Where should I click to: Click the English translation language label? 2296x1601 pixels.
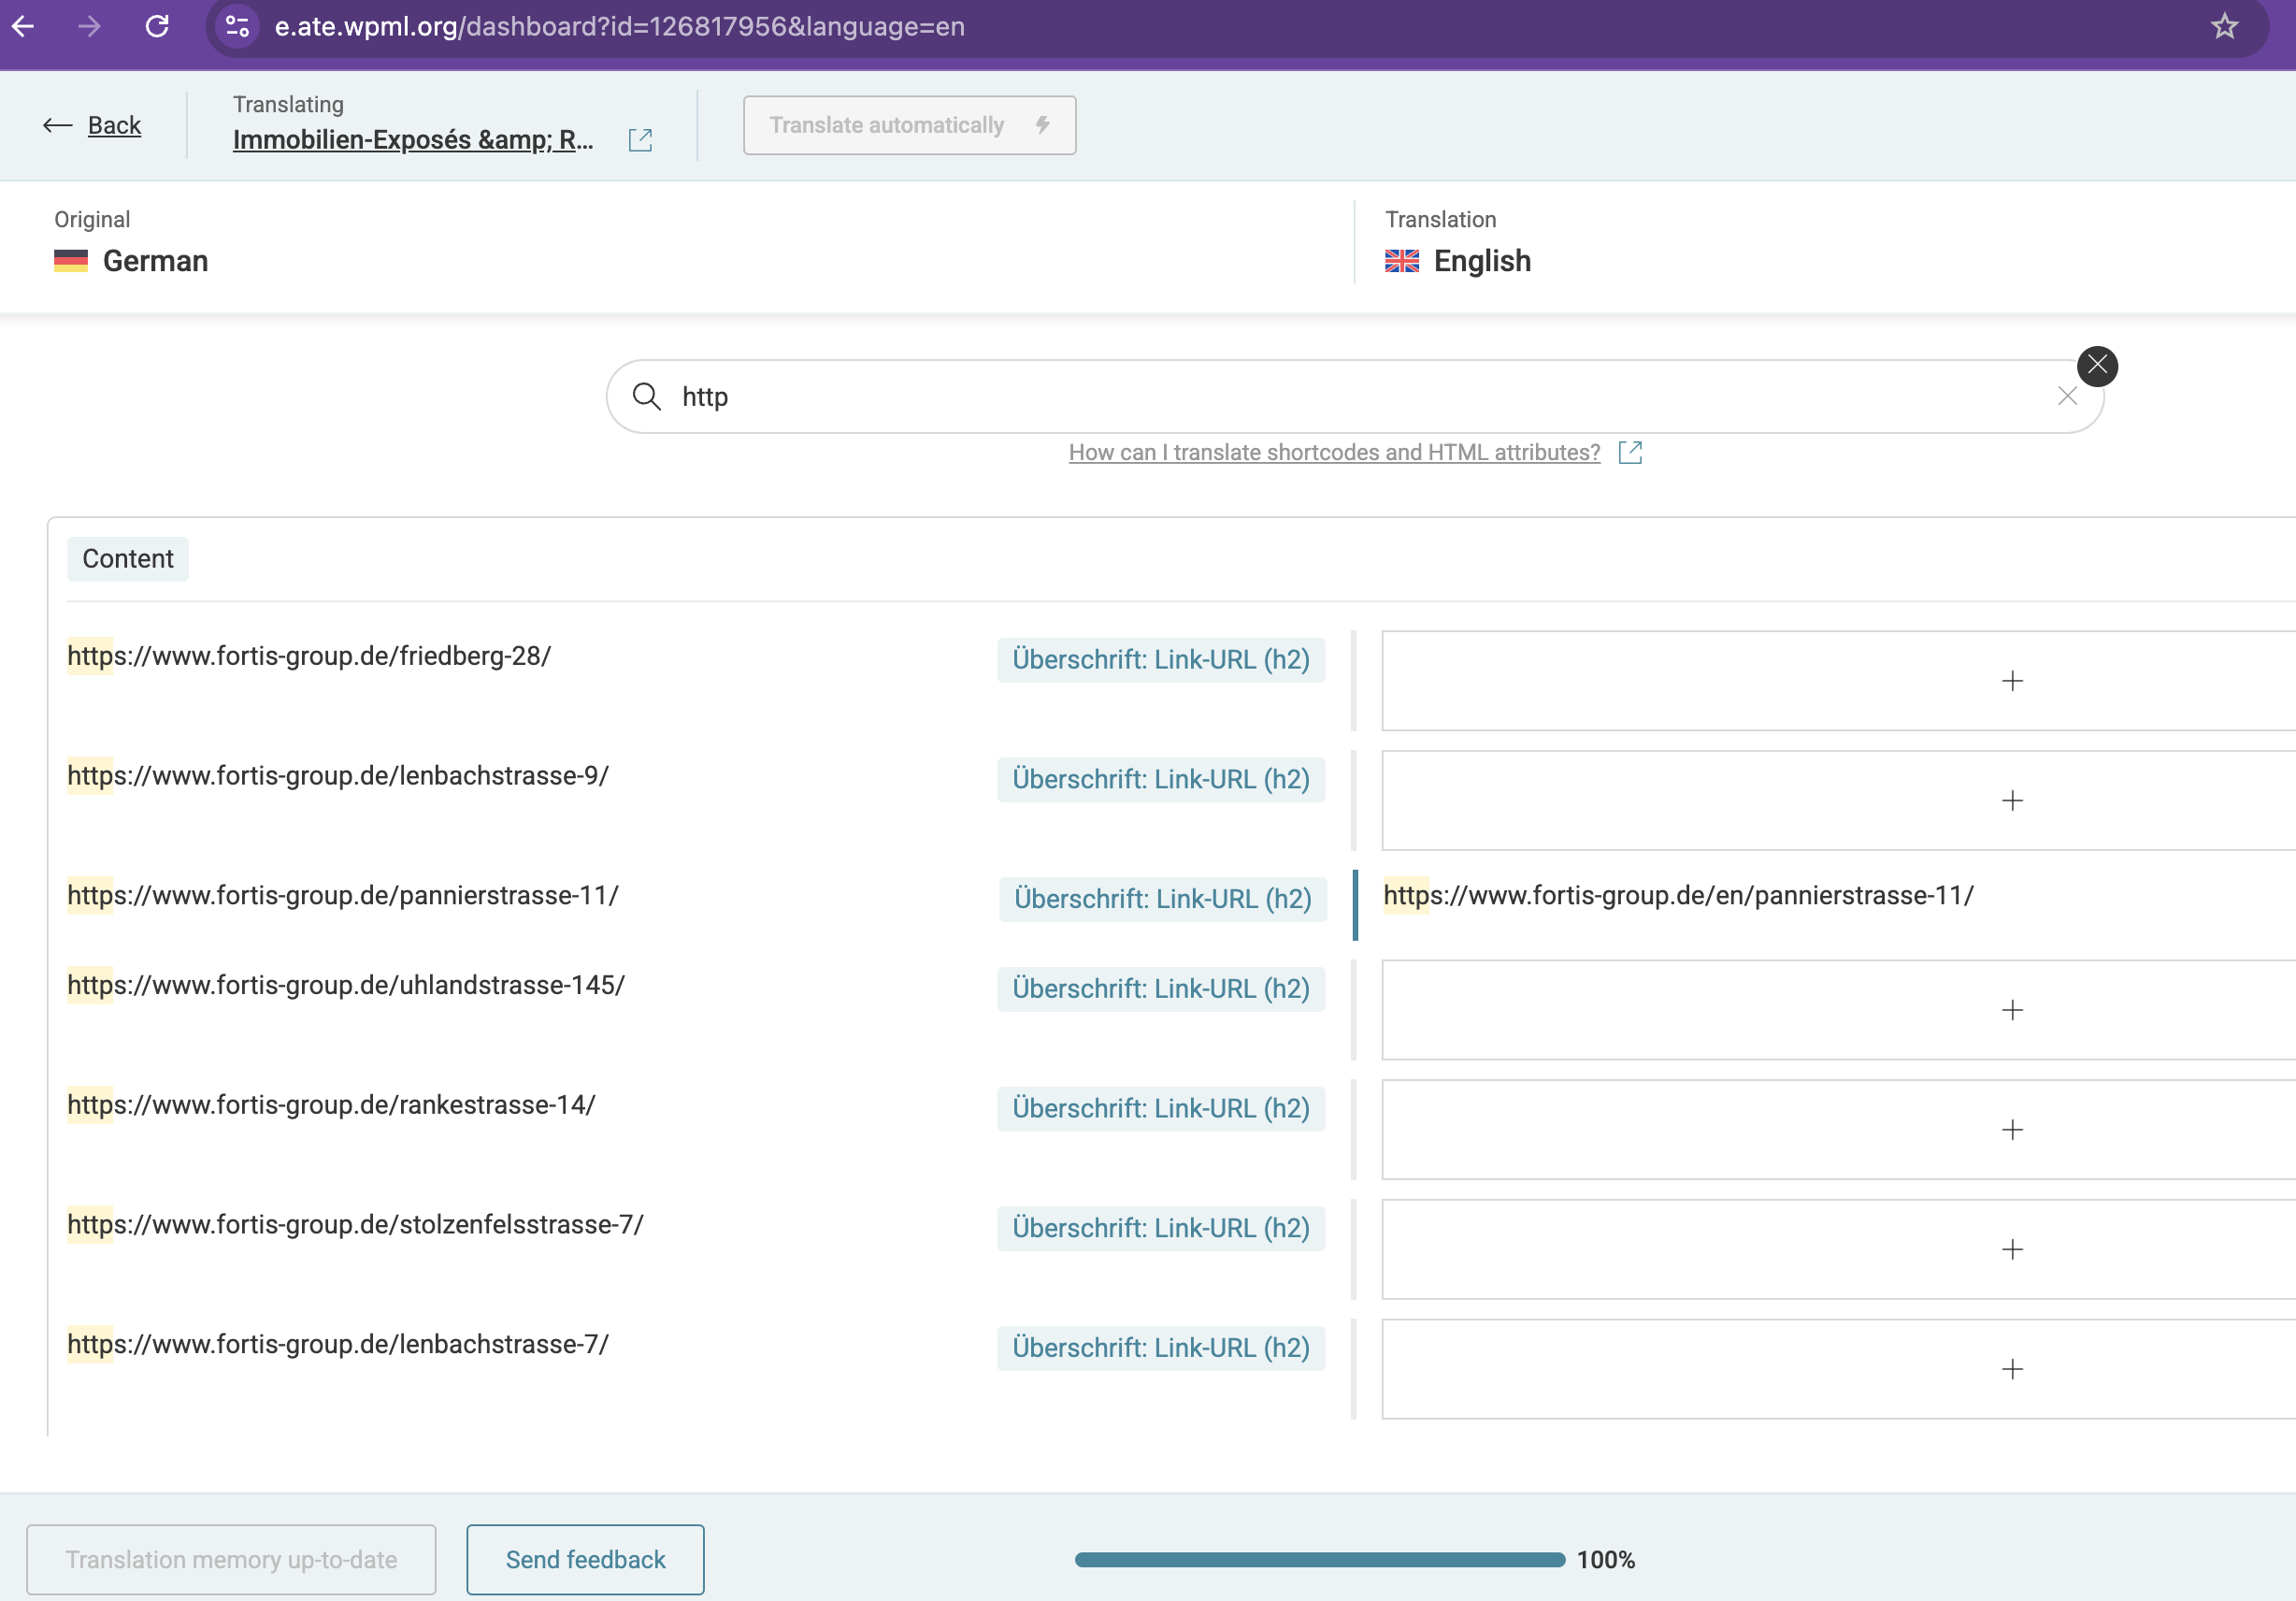1482,261
